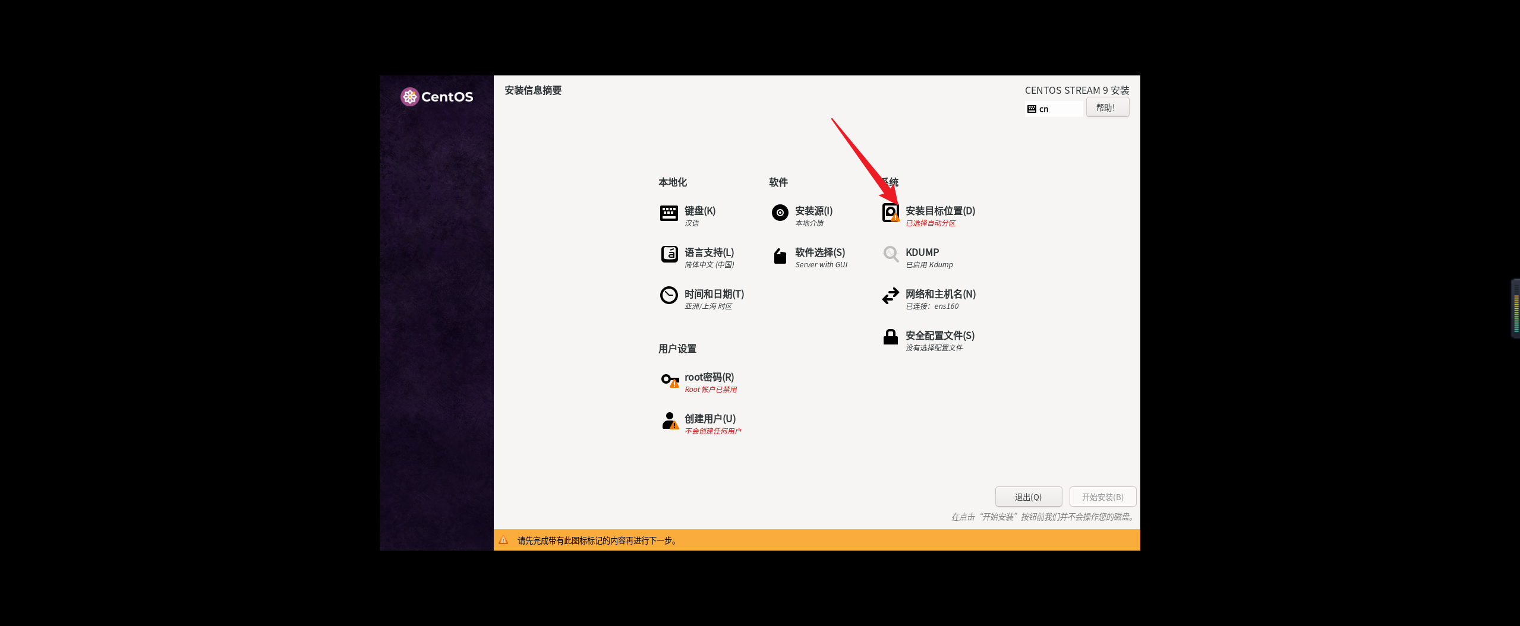
Task: Click the orange warning message text
Action: (597, 540)
